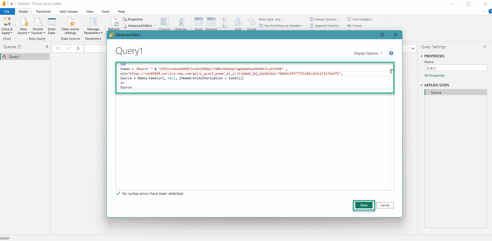Collapse APPLIED STEPS section triangle
Viewport: 492px width, 241px height.
421,85
